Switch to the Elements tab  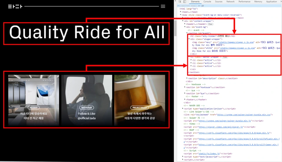coord(195,2)
